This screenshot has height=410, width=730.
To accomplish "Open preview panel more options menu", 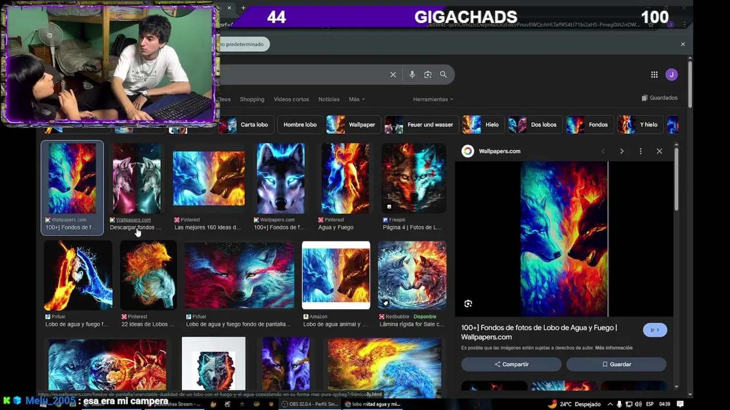I will click(640, 151).
